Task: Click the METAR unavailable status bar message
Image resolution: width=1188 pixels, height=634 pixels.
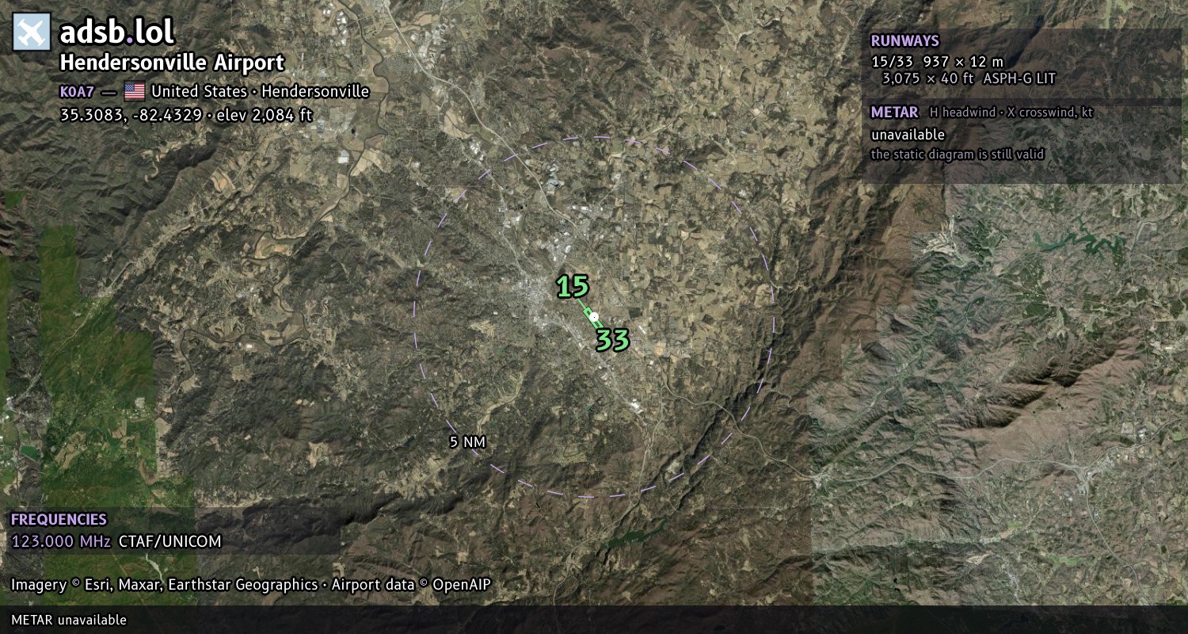Action: pyautogui.click(x=69, y=620)
